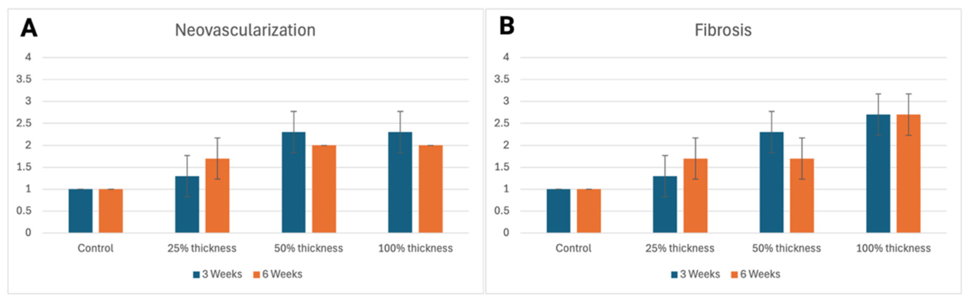Viewport: 969px width, 304px height.
Task: Select blue 100% thickness bar in Fibrosis chart
Action: [x=878, y=174]
